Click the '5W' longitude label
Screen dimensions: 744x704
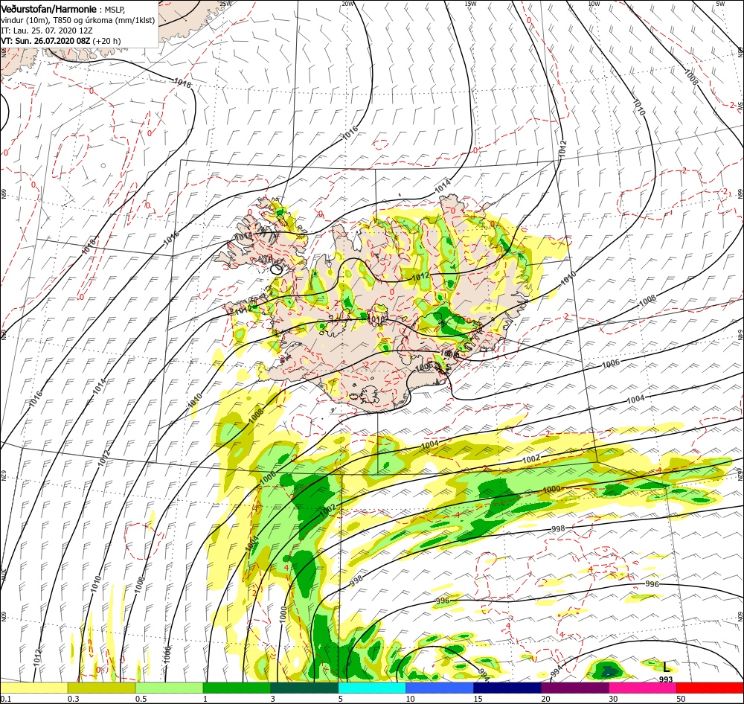(719, 4)
